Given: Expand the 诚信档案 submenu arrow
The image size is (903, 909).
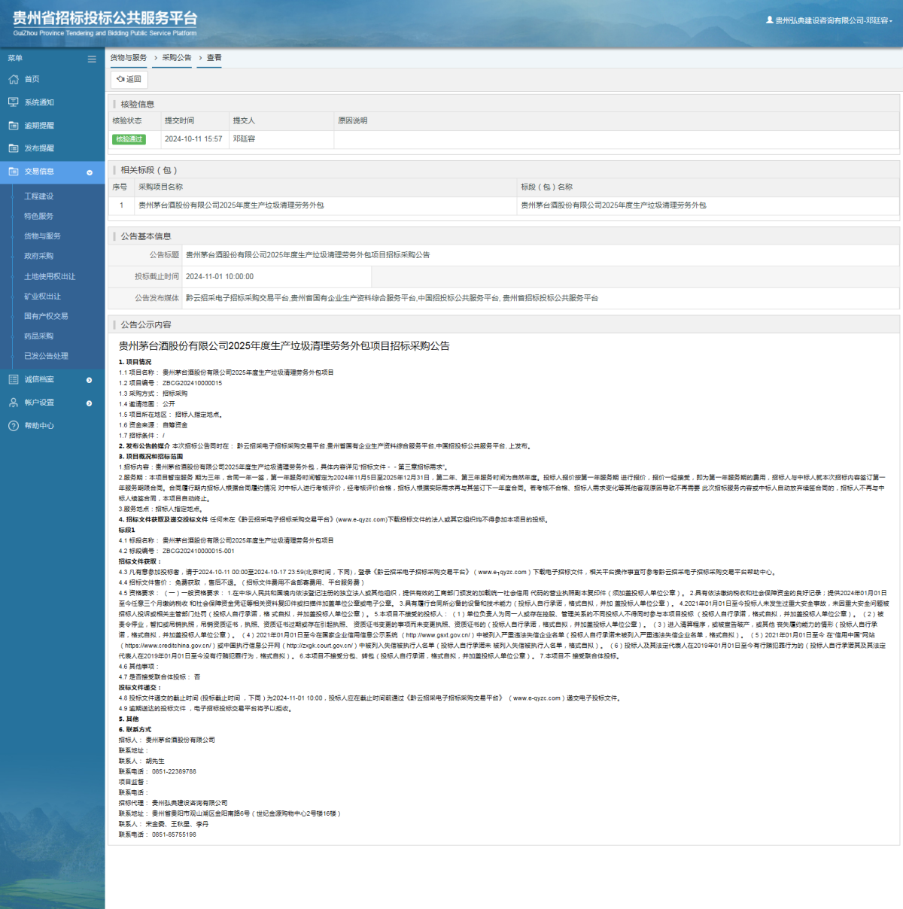Looking at the screenshot, I should [90, 380].
